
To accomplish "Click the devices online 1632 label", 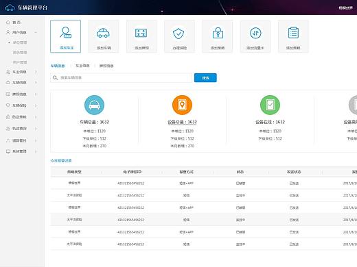I will click(x=270, y=122).
